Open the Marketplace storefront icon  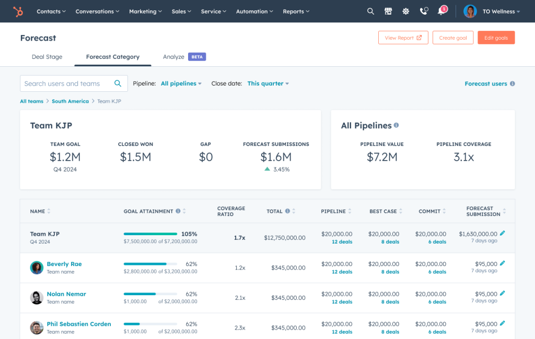(388, 11)
